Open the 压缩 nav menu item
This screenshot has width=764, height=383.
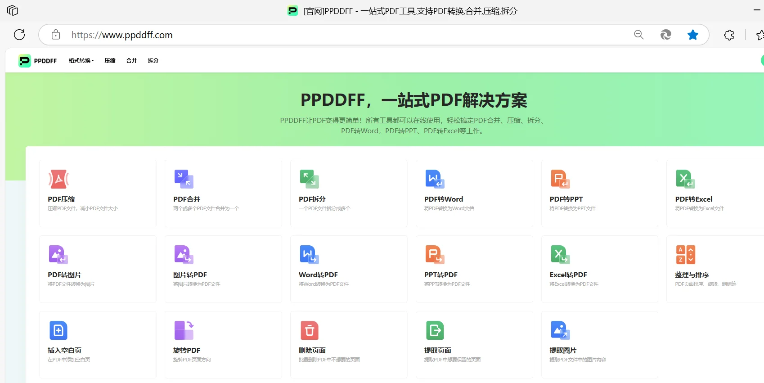pyautogui.click(x=110, y=61)
